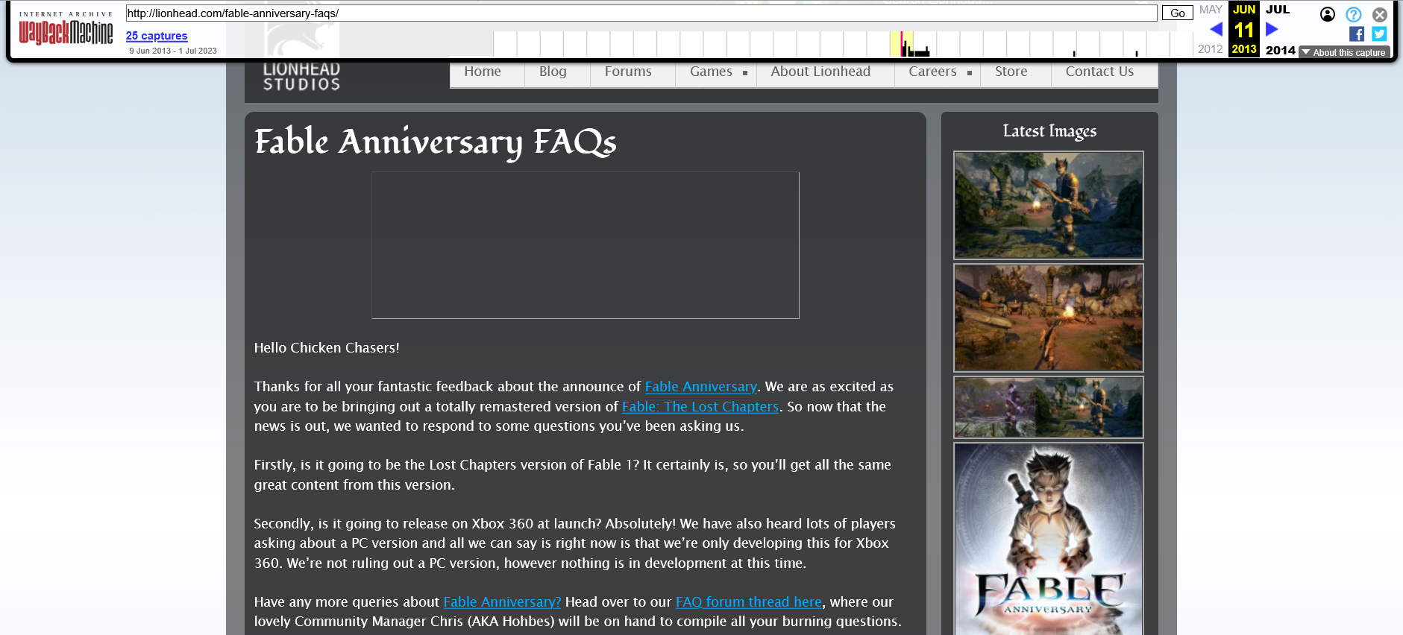This screenshot has height=635, width=1403.
Task: Click the capture date range text
Action: (x=173, y=51)
